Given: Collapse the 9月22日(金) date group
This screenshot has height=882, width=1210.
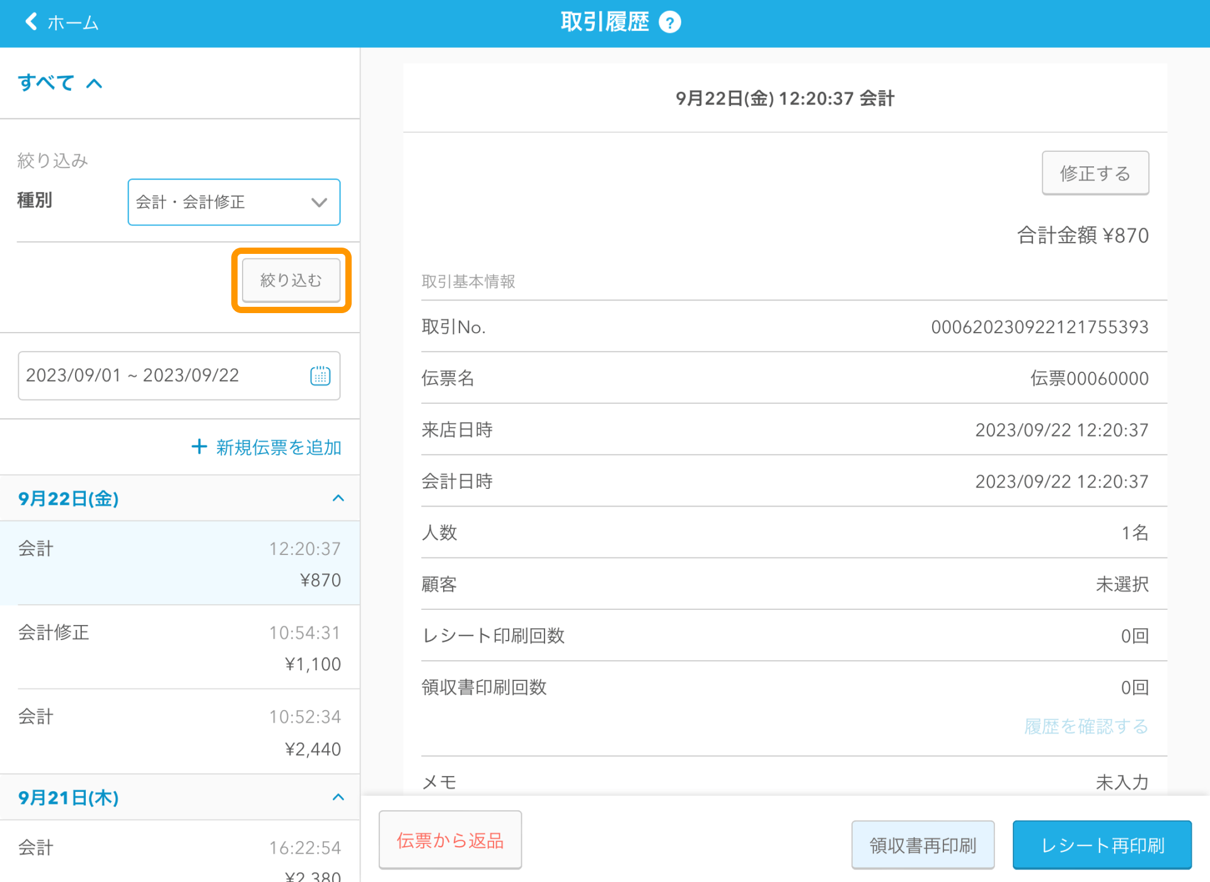Looking at the screenshot, I should (x=338, y=498).
